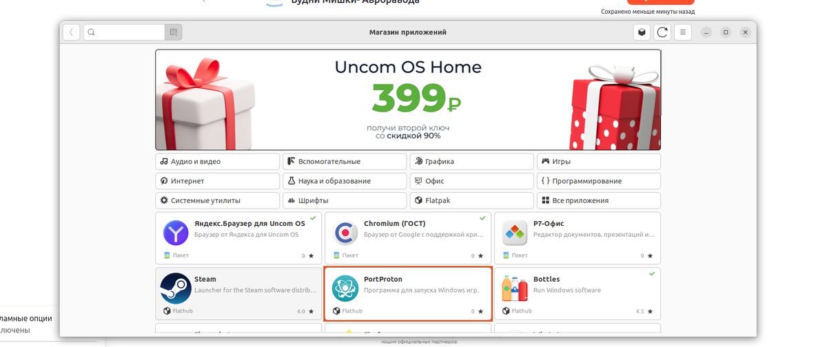
Task: Click the installed checkmark on the Яндекс.Браузер card
Action: point(313,218)
